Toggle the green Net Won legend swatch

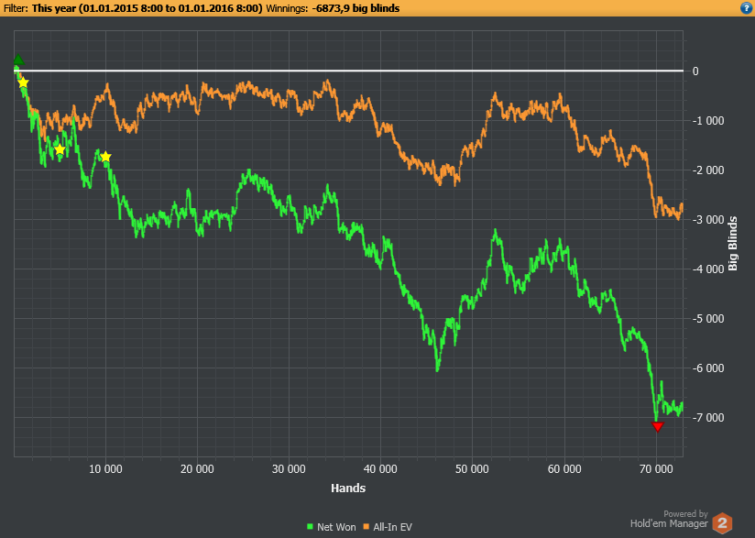(x=310, y=527)
